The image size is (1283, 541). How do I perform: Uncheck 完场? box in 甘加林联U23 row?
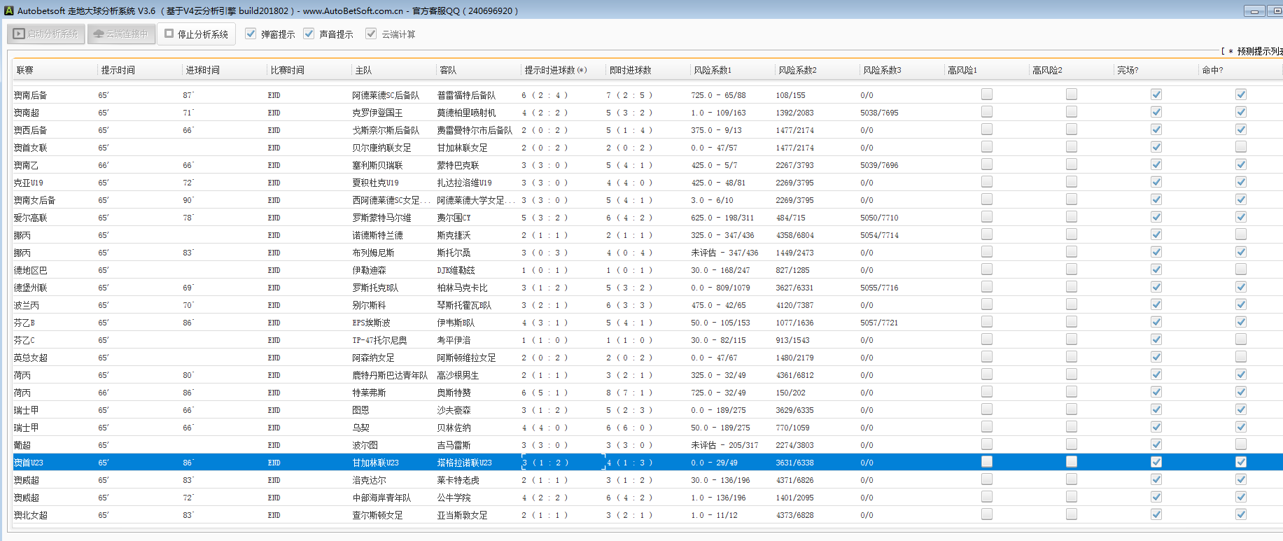(x=1156, y=462)
